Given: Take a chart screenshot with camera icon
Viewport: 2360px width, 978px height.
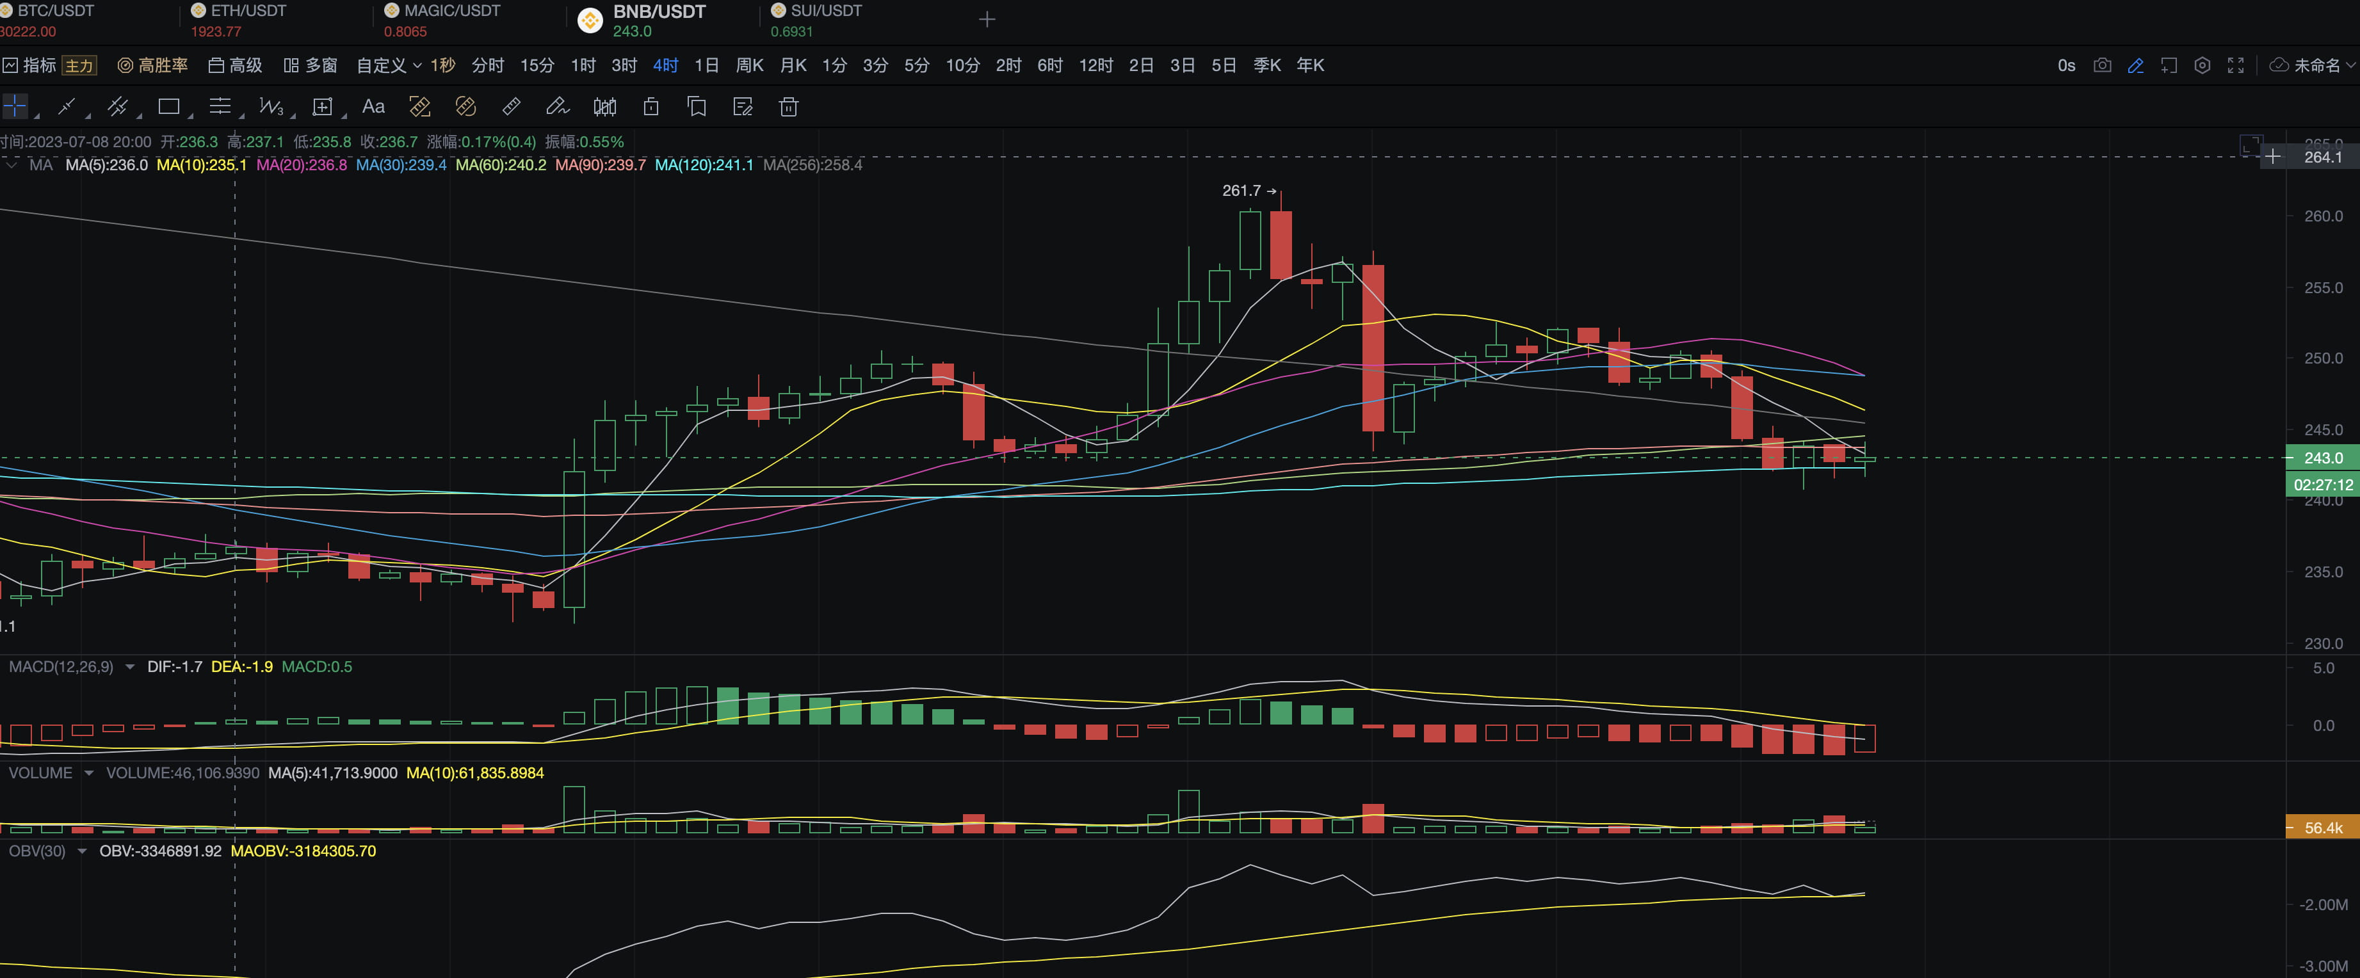Looking at the screenshot, I should click(2103, 65).
